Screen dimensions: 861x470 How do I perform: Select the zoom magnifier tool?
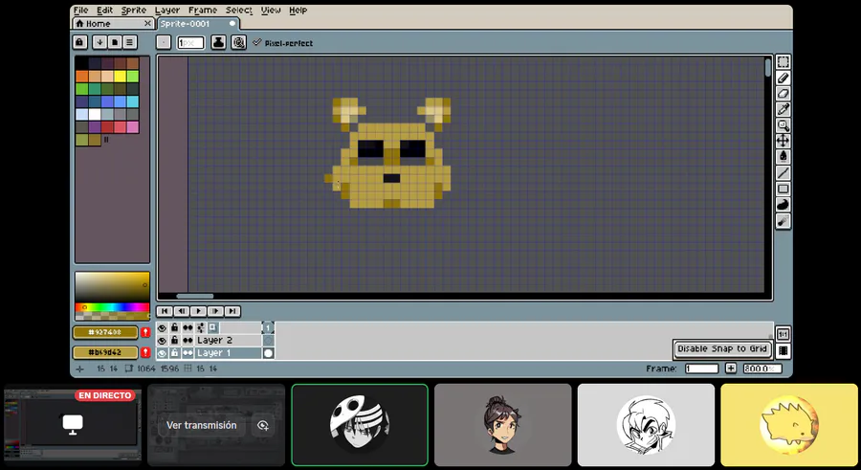[x=783, y=125]
